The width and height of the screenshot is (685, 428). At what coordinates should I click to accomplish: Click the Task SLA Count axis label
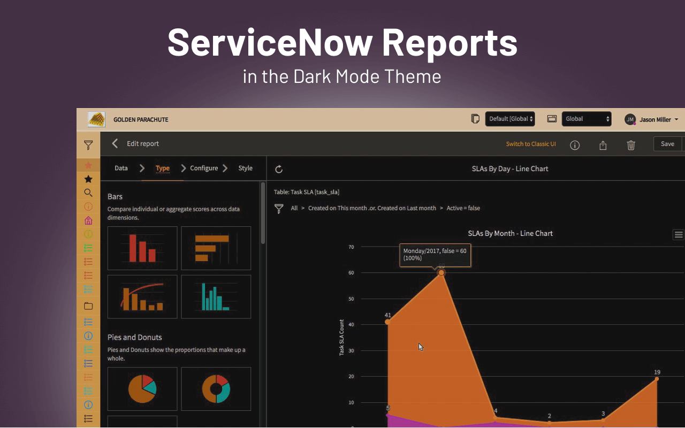[341, 338]
